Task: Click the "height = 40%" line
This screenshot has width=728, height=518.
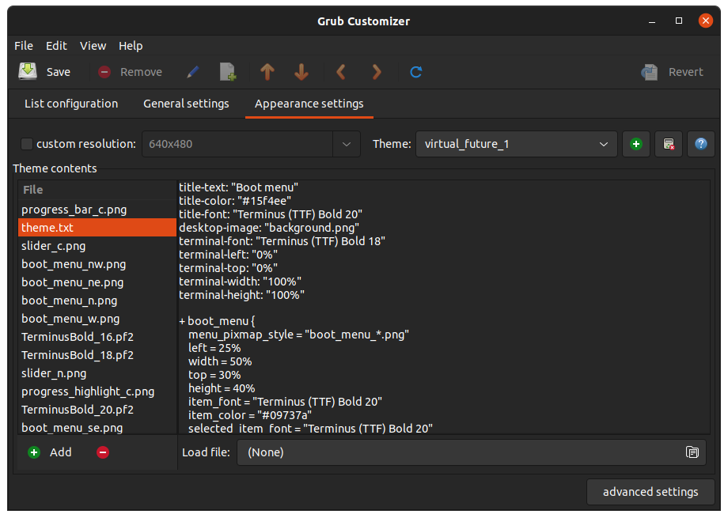Action: (222, 388)
